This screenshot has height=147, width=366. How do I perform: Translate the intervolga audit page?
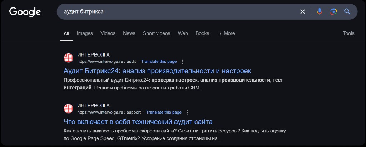click(159, 62)
